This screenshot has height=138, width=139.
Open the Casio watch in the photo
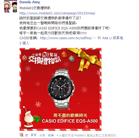click(x=61, y=89)
